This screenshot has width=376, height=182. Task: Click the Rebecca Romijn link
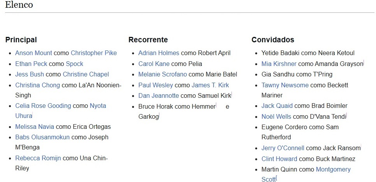coord(38,158)
